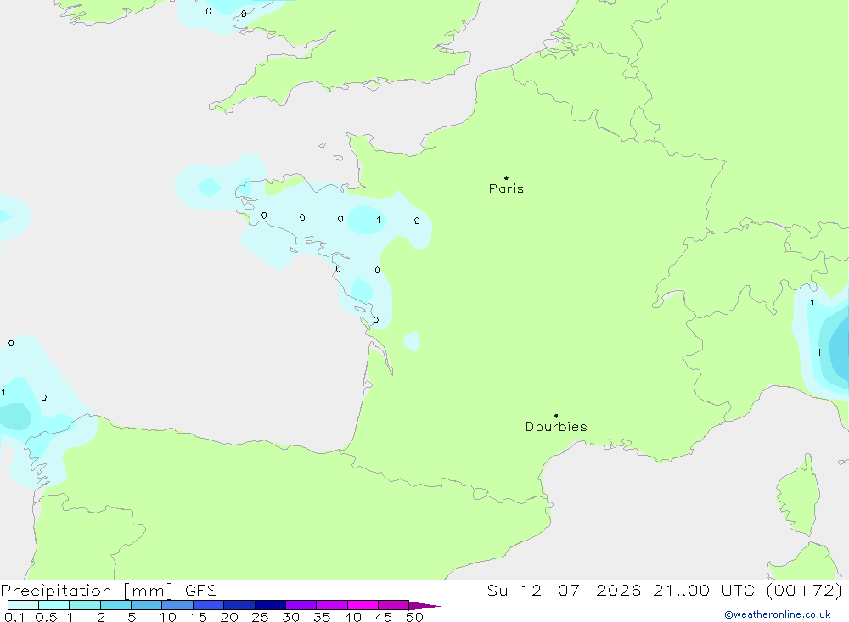Click the 30 mm purple legend swatch
The height and width of the screenshot is (622, 849).
tap(301, 605)
